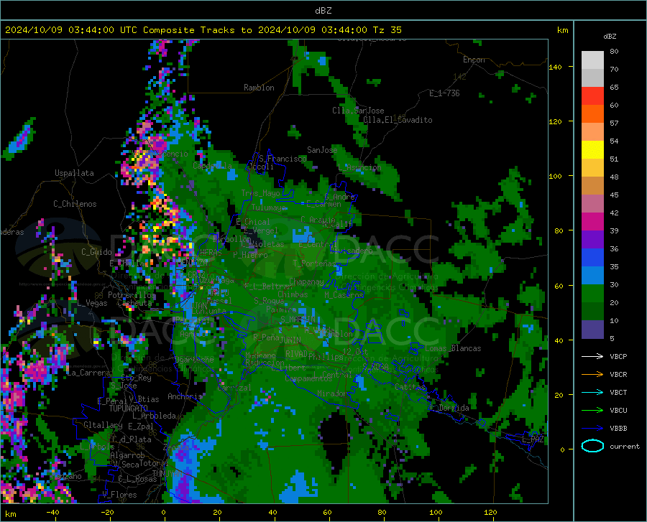Click the 'Uspallata' map label
Screen dimensions: 647x522
coord(74,173)
